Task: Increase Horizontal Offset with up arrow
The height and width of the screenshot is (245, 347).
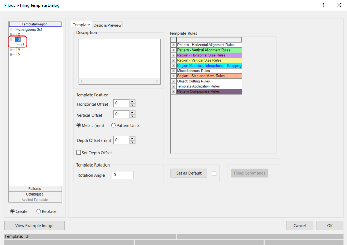Action: (132, 101)
